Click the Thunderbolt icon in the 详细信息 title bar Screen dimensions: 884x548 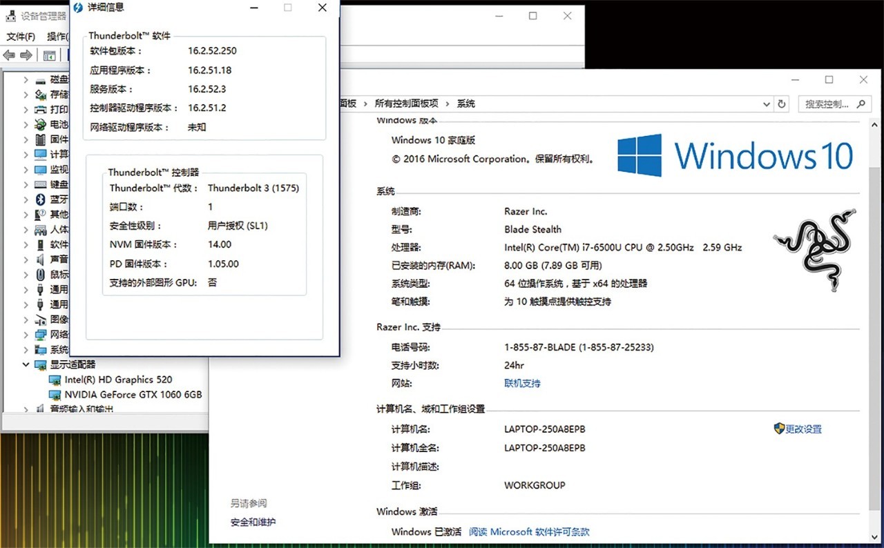click(78, 8)
